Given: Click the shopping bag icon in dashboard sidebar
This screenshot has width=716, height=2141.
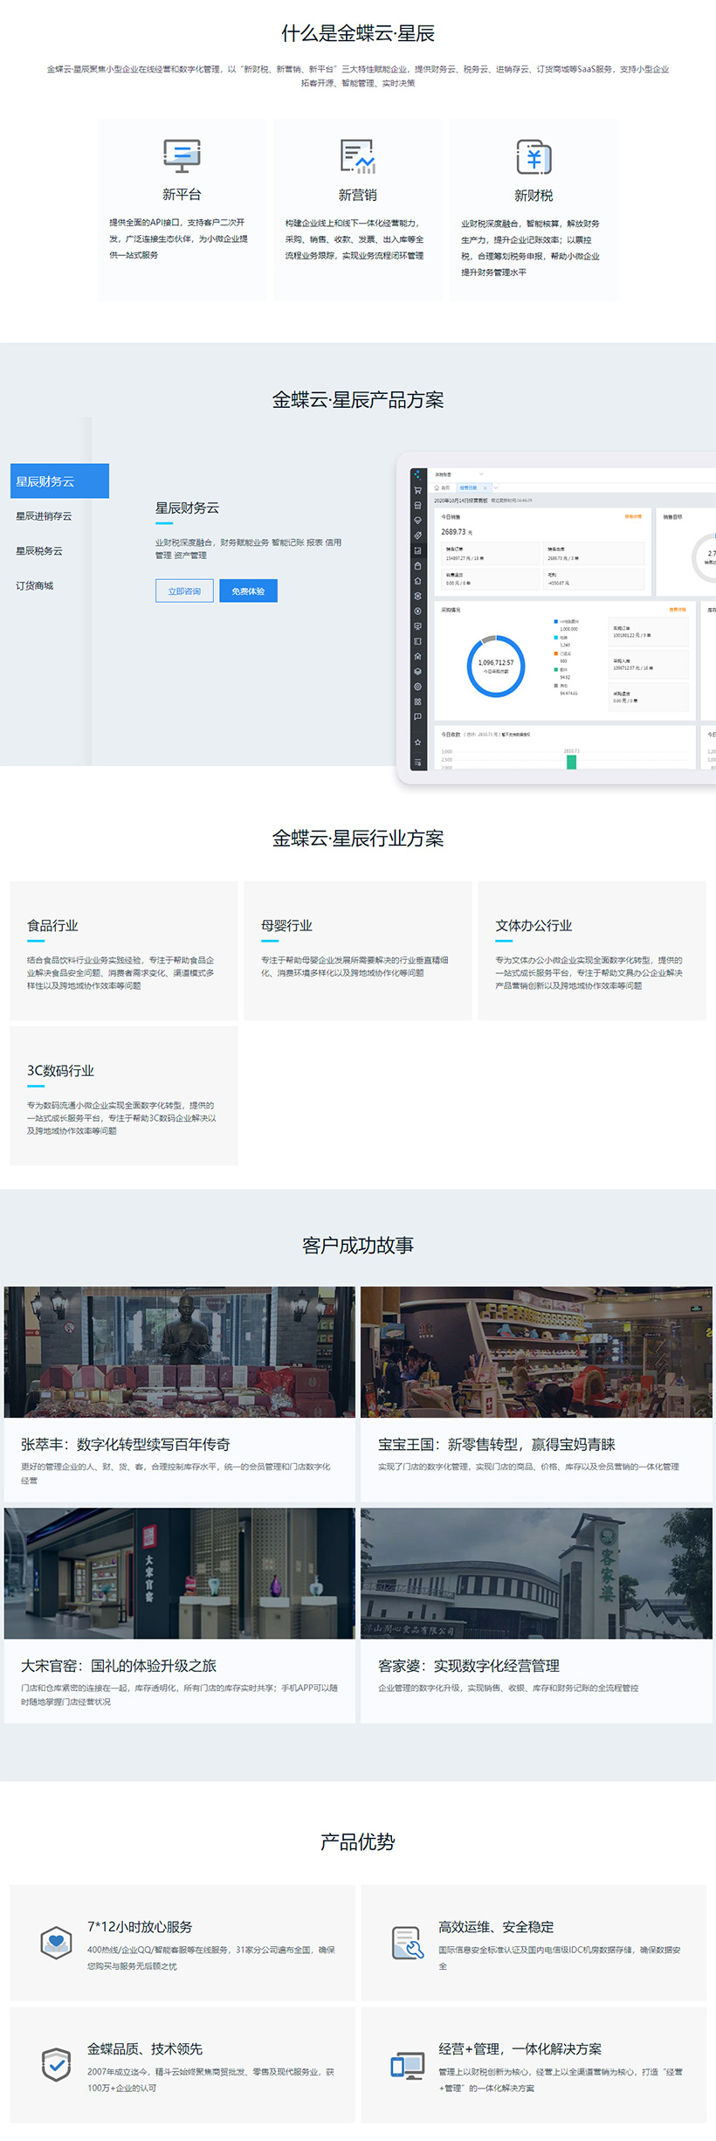Looking at the screenshot, I should 417,565.
